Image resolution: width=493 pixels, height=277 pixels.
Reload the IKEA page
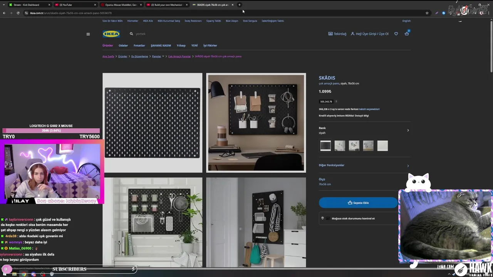pos(18,13)
